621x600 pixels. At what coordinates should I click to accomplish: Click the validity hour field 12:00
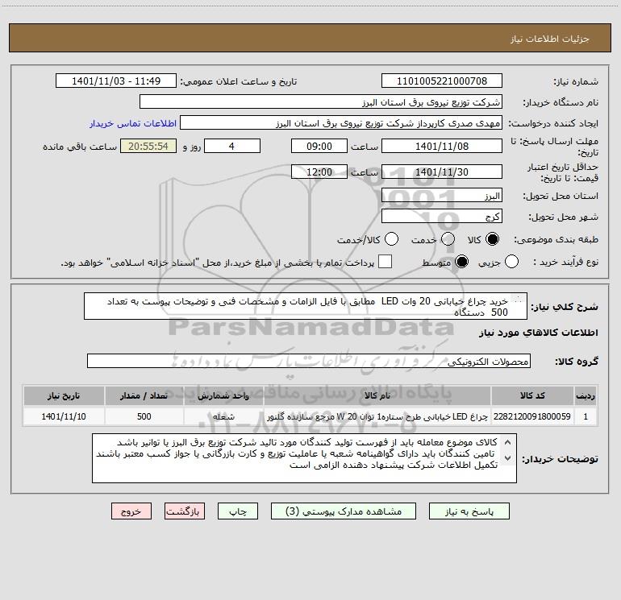(319, 172)
